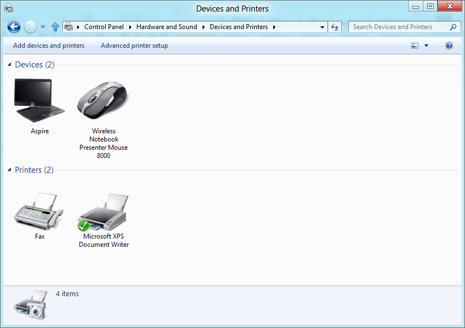
Task: Click the Fax label text
Action: pyautogui.click(x=40, y=236)
